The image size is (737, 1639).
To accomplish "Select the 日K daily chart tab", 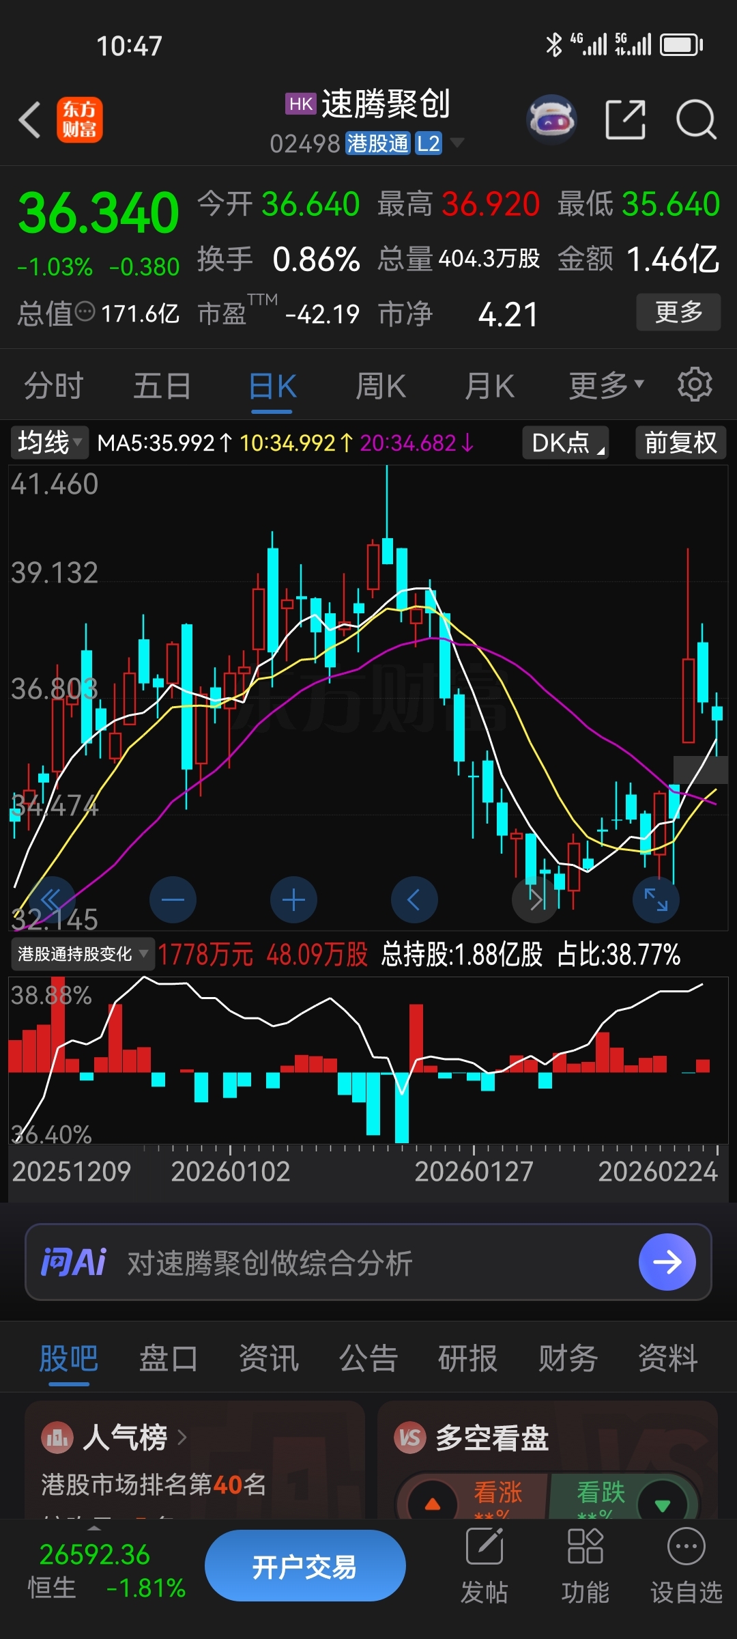I will coord(272,386).
